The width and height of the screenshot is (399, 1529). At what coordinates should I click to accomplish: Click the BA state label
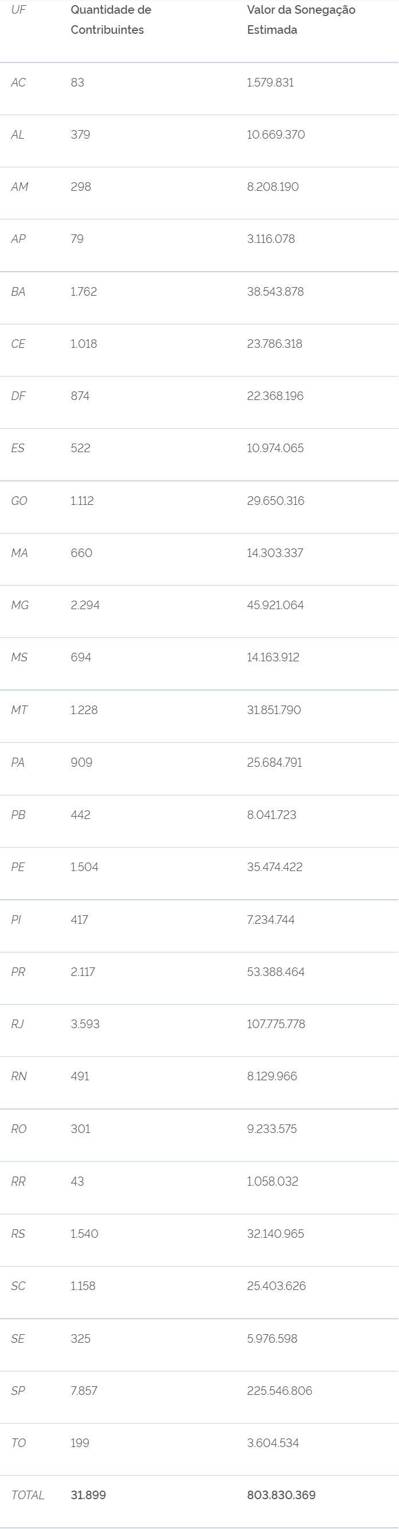pos(18,292)
